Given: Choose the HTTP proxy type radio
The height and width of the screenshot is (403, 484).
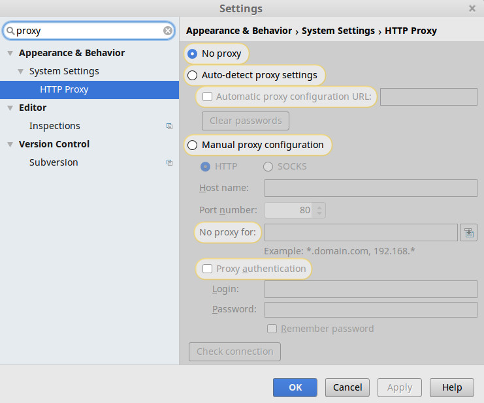Looking at the screenshot, I should tap(205, 167).
